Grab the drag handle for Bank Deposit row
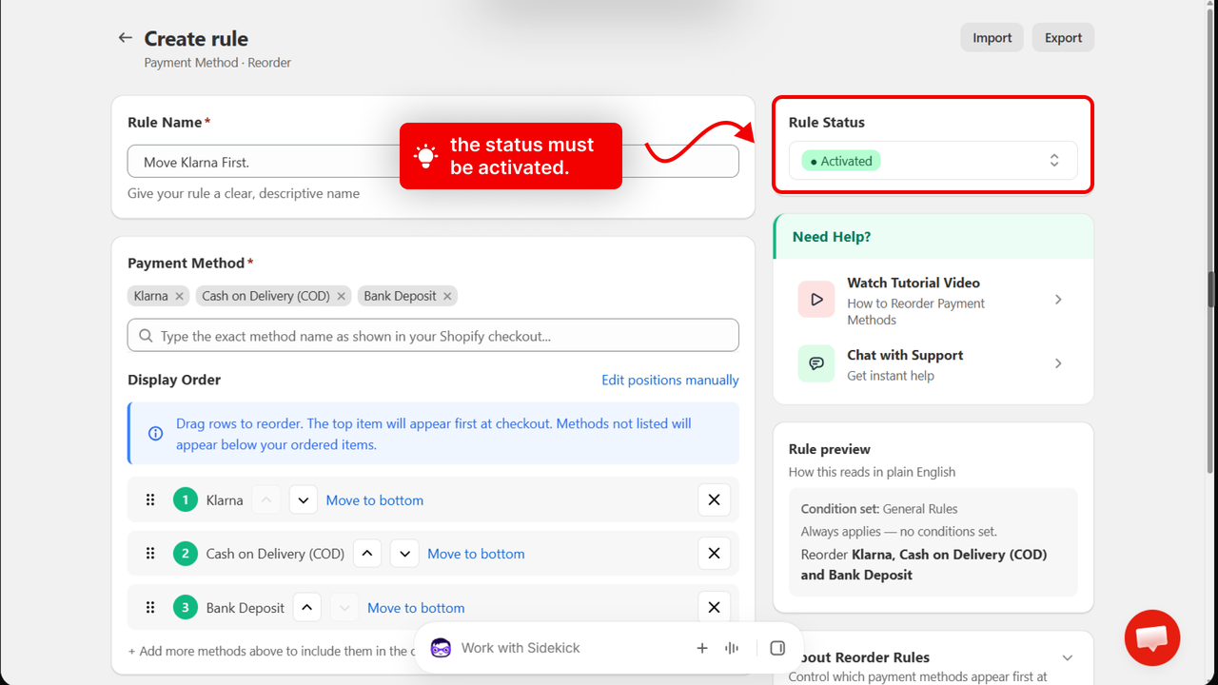 coord(150,607)
